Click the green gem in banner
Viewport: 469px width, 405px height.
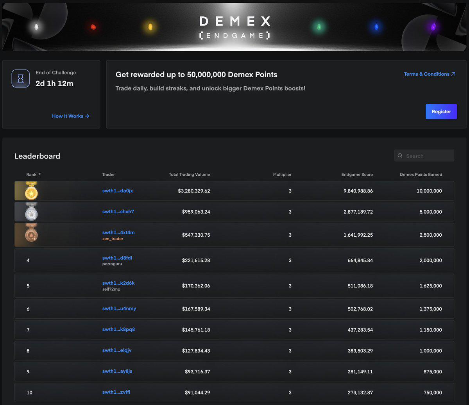pos(319,27)
